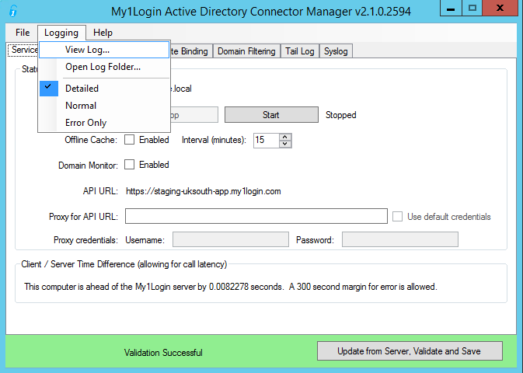Toggle Use default credentials checkbox
The width and height of the screenshot is (523, 373).
click(397, 217)
